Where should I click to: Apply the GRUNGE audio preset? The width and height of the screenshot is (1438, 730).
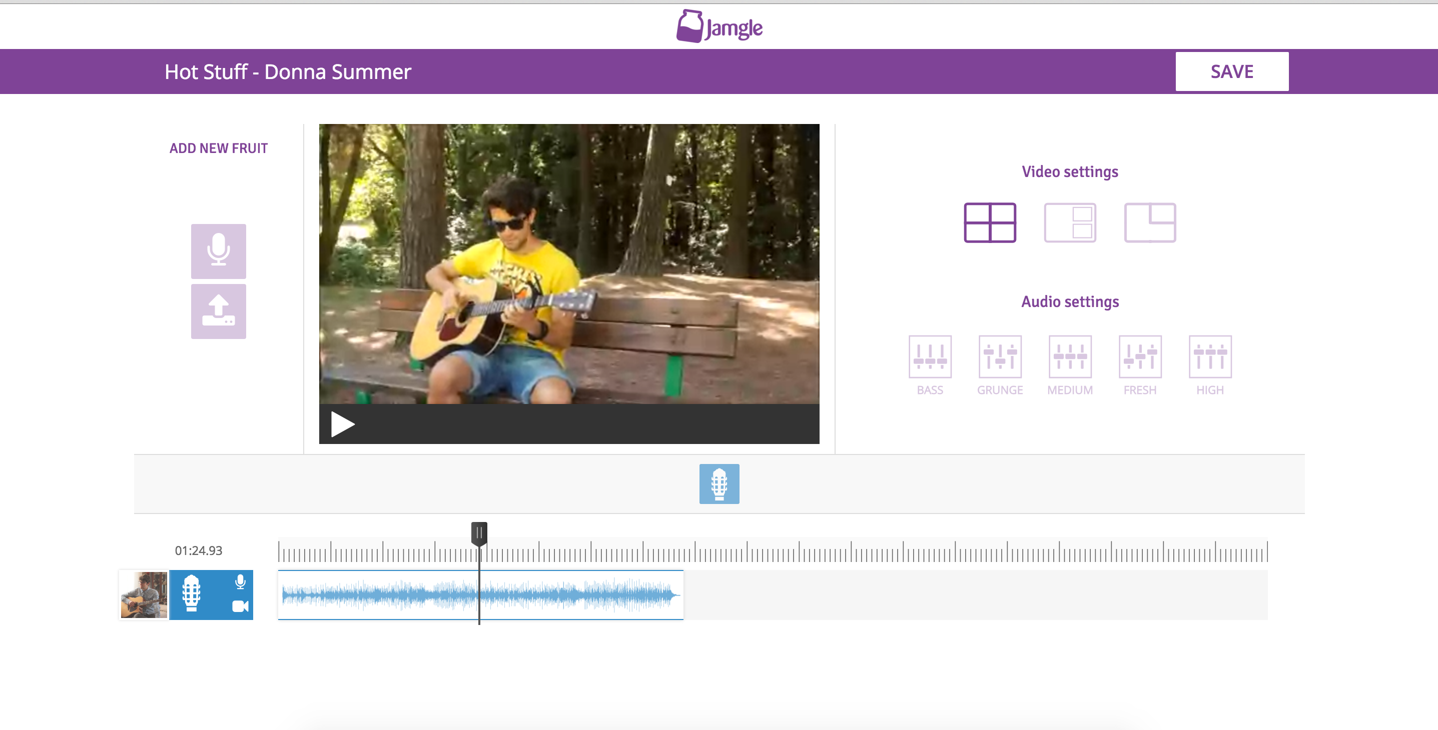tap(1000, 357)
